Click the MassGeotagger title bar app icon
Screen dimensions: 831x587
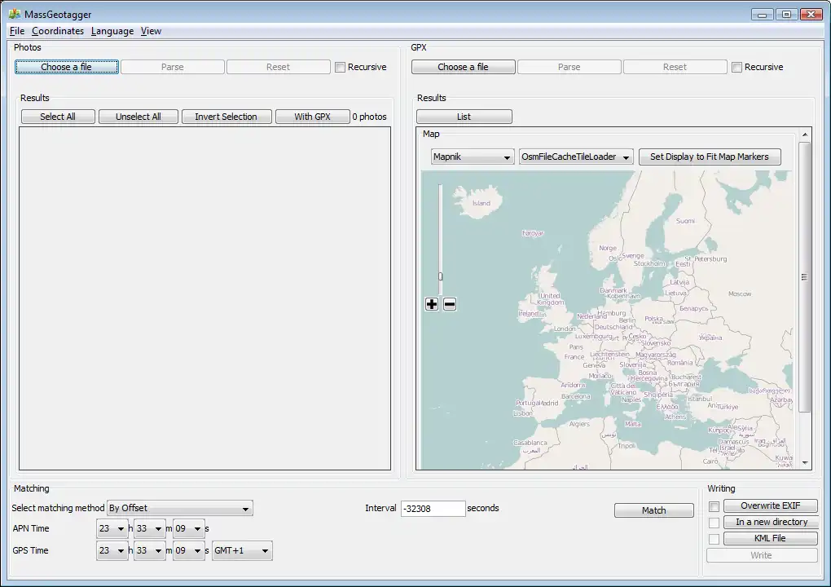pos(14,14)
